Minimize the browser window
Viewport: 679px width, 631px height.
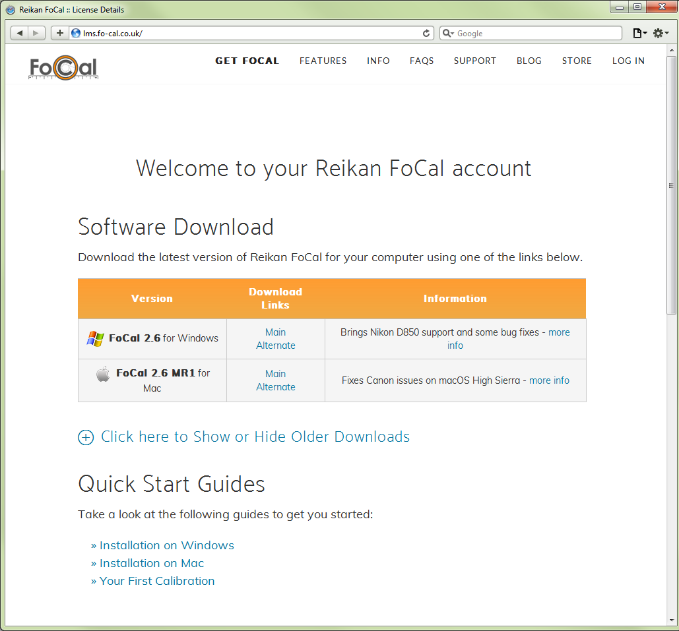620,7
